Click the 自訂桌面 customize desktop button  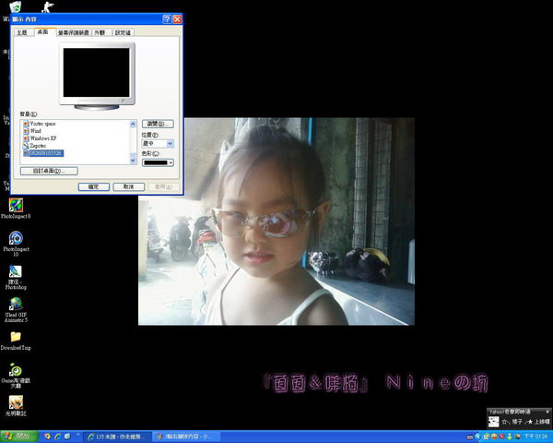[49, 171]
